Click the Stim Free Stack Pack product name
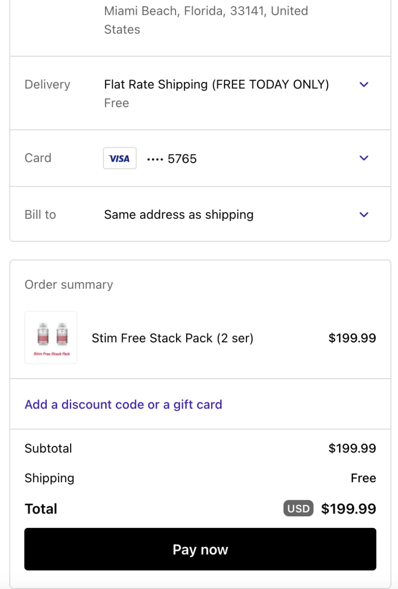The width and height of the screenshot is (398, 589). pos(172,338)
